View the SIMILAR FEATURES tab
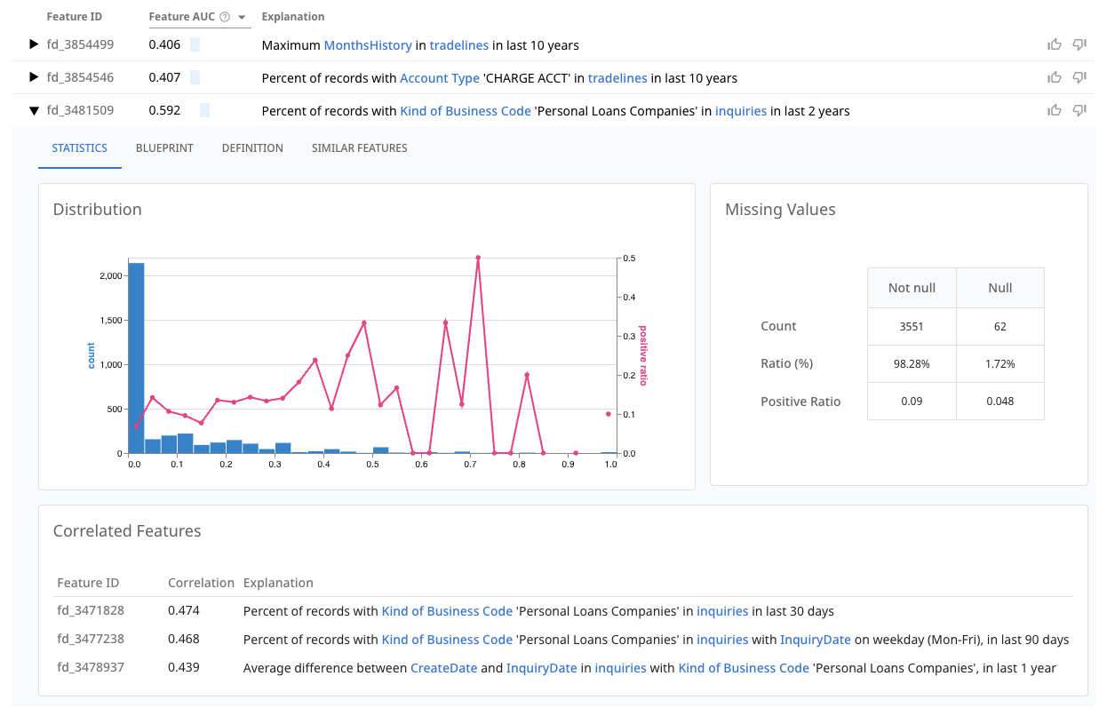This screenshot has width=1107, height=716. click(x=359, y=147)
